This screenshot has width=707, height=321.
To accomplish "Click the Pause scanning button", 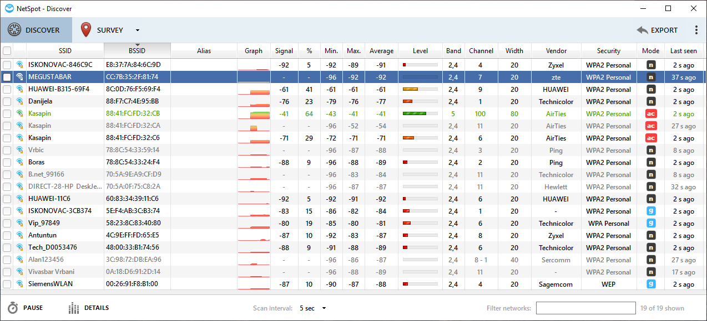I will pyautogui.click(x=25, y=308).
